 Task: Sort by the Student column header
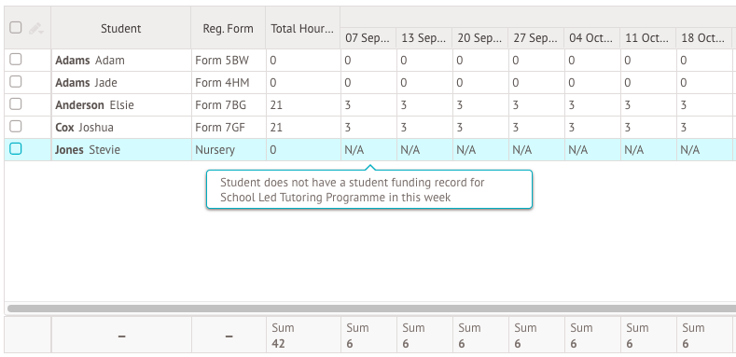[x=121, y=28]
